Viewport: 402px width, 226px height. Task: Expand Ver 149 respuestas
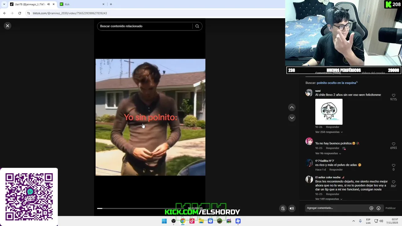(x=329, y=199)
